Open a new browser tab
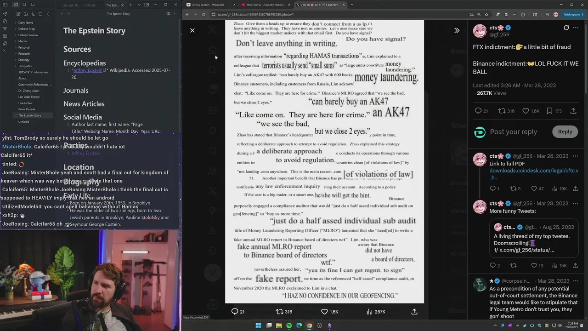The width and height of the screenshot is (588, 331). click(x=352, y=5)
